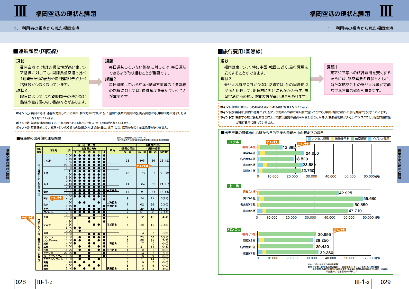Click the value 32.280 in the バンコク chart
This screenshot has height=289, width=409.
326,253
